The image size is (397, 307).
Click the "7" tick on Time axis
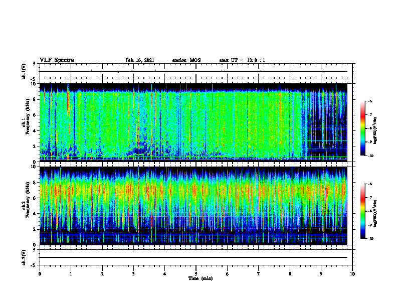click(x=259, y=274)
